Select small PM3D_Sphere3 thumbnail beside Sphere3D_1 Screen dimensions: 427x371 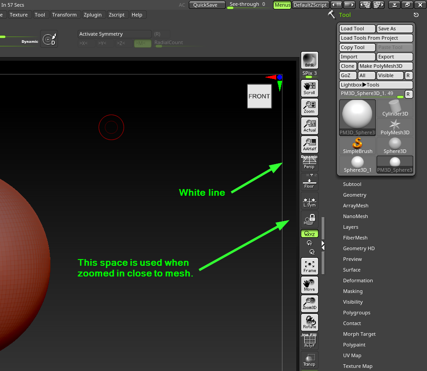pyautogui.click(x=395, y=165)
